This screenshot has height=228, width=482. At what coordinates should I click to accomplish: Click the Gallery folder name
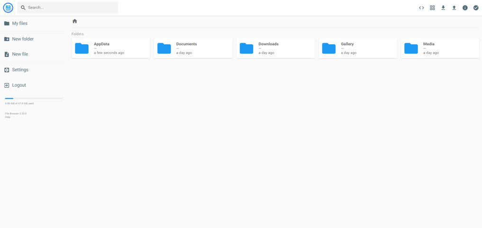click(x=347, y=44)
